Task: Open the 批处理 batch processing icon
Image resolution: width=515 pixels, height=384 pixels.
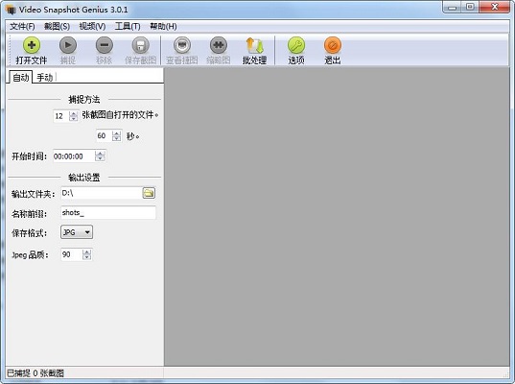Action: pos(254,45)
